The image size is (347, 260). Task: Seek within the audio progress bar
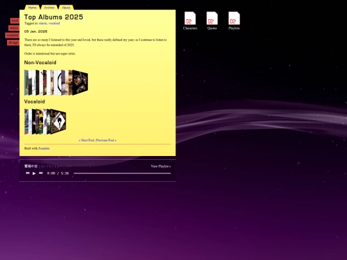[x=122, y=173]
